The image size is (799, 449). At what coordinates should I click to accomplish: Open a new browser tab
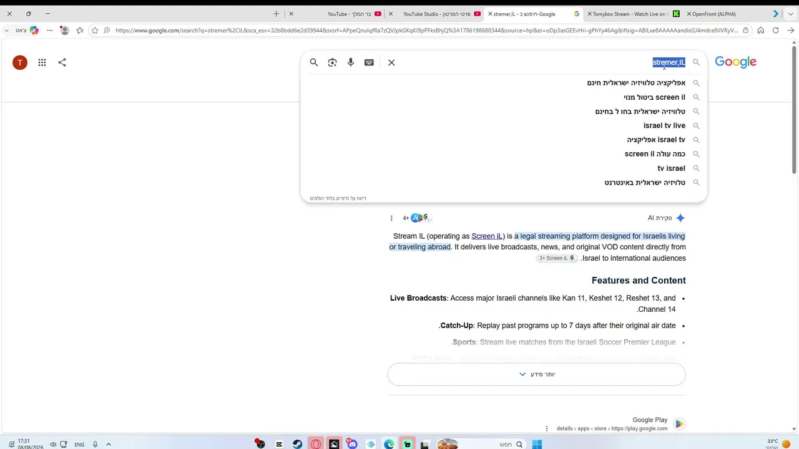(276, 14)
